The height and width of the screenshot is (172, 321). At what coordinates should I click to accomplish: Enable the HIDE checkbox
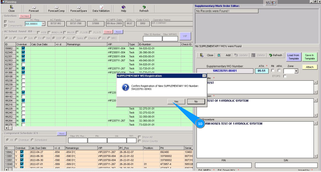(x=39, y=32)
